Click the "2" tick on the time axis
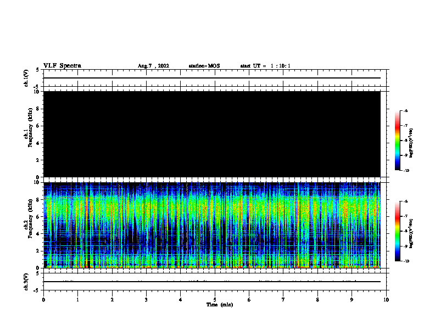This screenshot has height=336, width=435. [112, 300]
